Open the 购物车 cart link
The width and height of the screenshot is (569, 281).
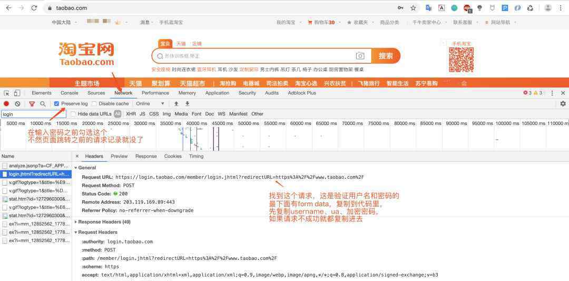tap(321, 23)
